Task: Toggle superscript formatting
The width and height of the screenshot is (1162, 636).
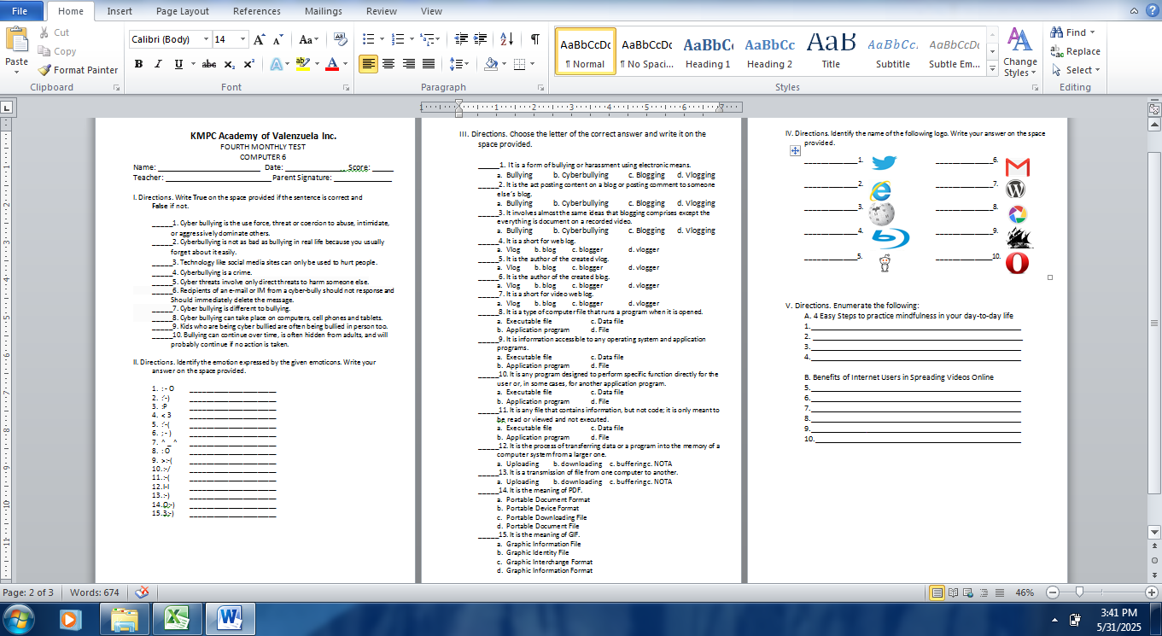Action: tap(248, 64)
